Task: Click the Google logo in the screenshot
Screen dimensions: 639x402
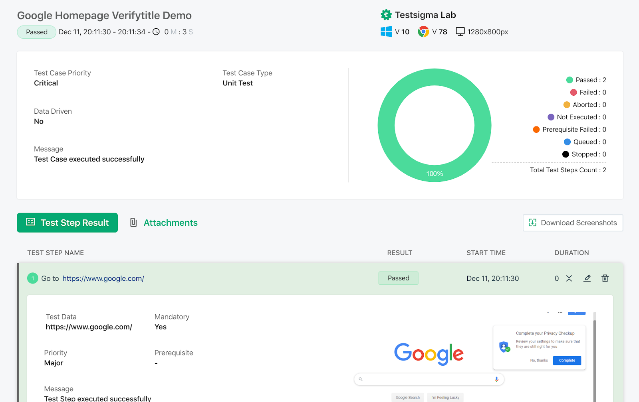Action: click(429, 354)
